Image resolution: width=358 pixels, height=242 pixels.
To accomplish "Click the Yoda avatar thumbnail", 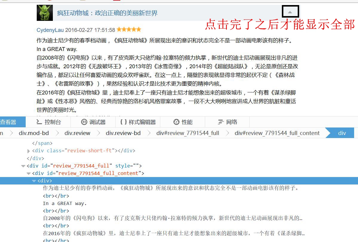I will (45, 13).
